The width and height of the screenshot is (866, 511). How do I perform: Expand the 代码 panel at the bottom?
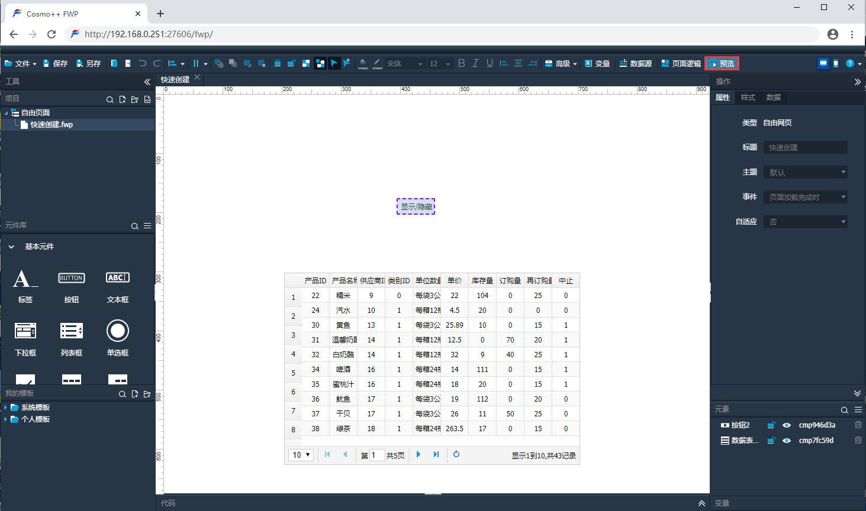click(701, 503)
